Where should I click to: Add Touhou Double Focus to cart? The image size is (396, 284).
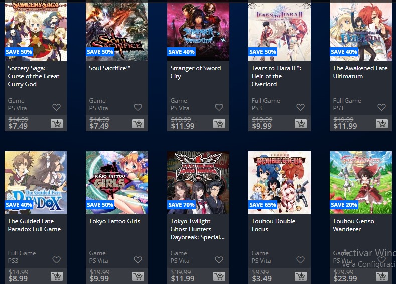click(301, 276)
